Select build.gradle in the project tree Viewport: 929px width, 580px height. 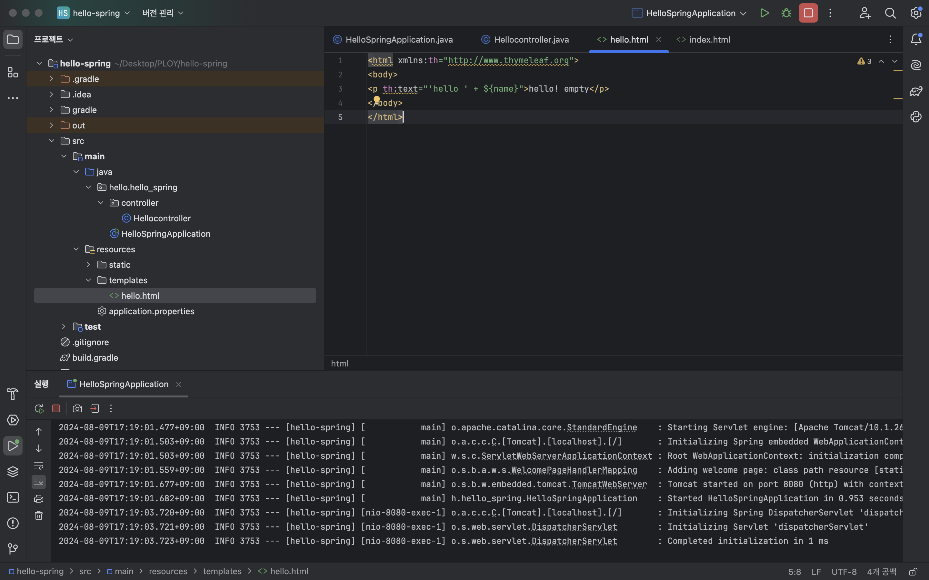pyautogui.click(x=95, y=357)
